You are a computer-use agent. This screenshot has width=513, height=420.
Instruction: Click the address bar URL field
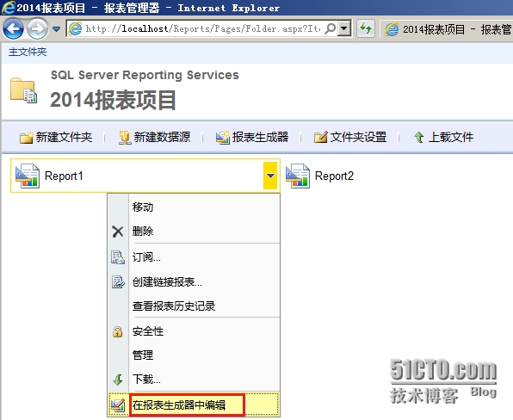[203, 28]
